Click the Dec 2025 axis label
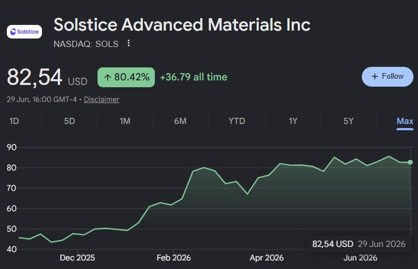 coord(77,258)
